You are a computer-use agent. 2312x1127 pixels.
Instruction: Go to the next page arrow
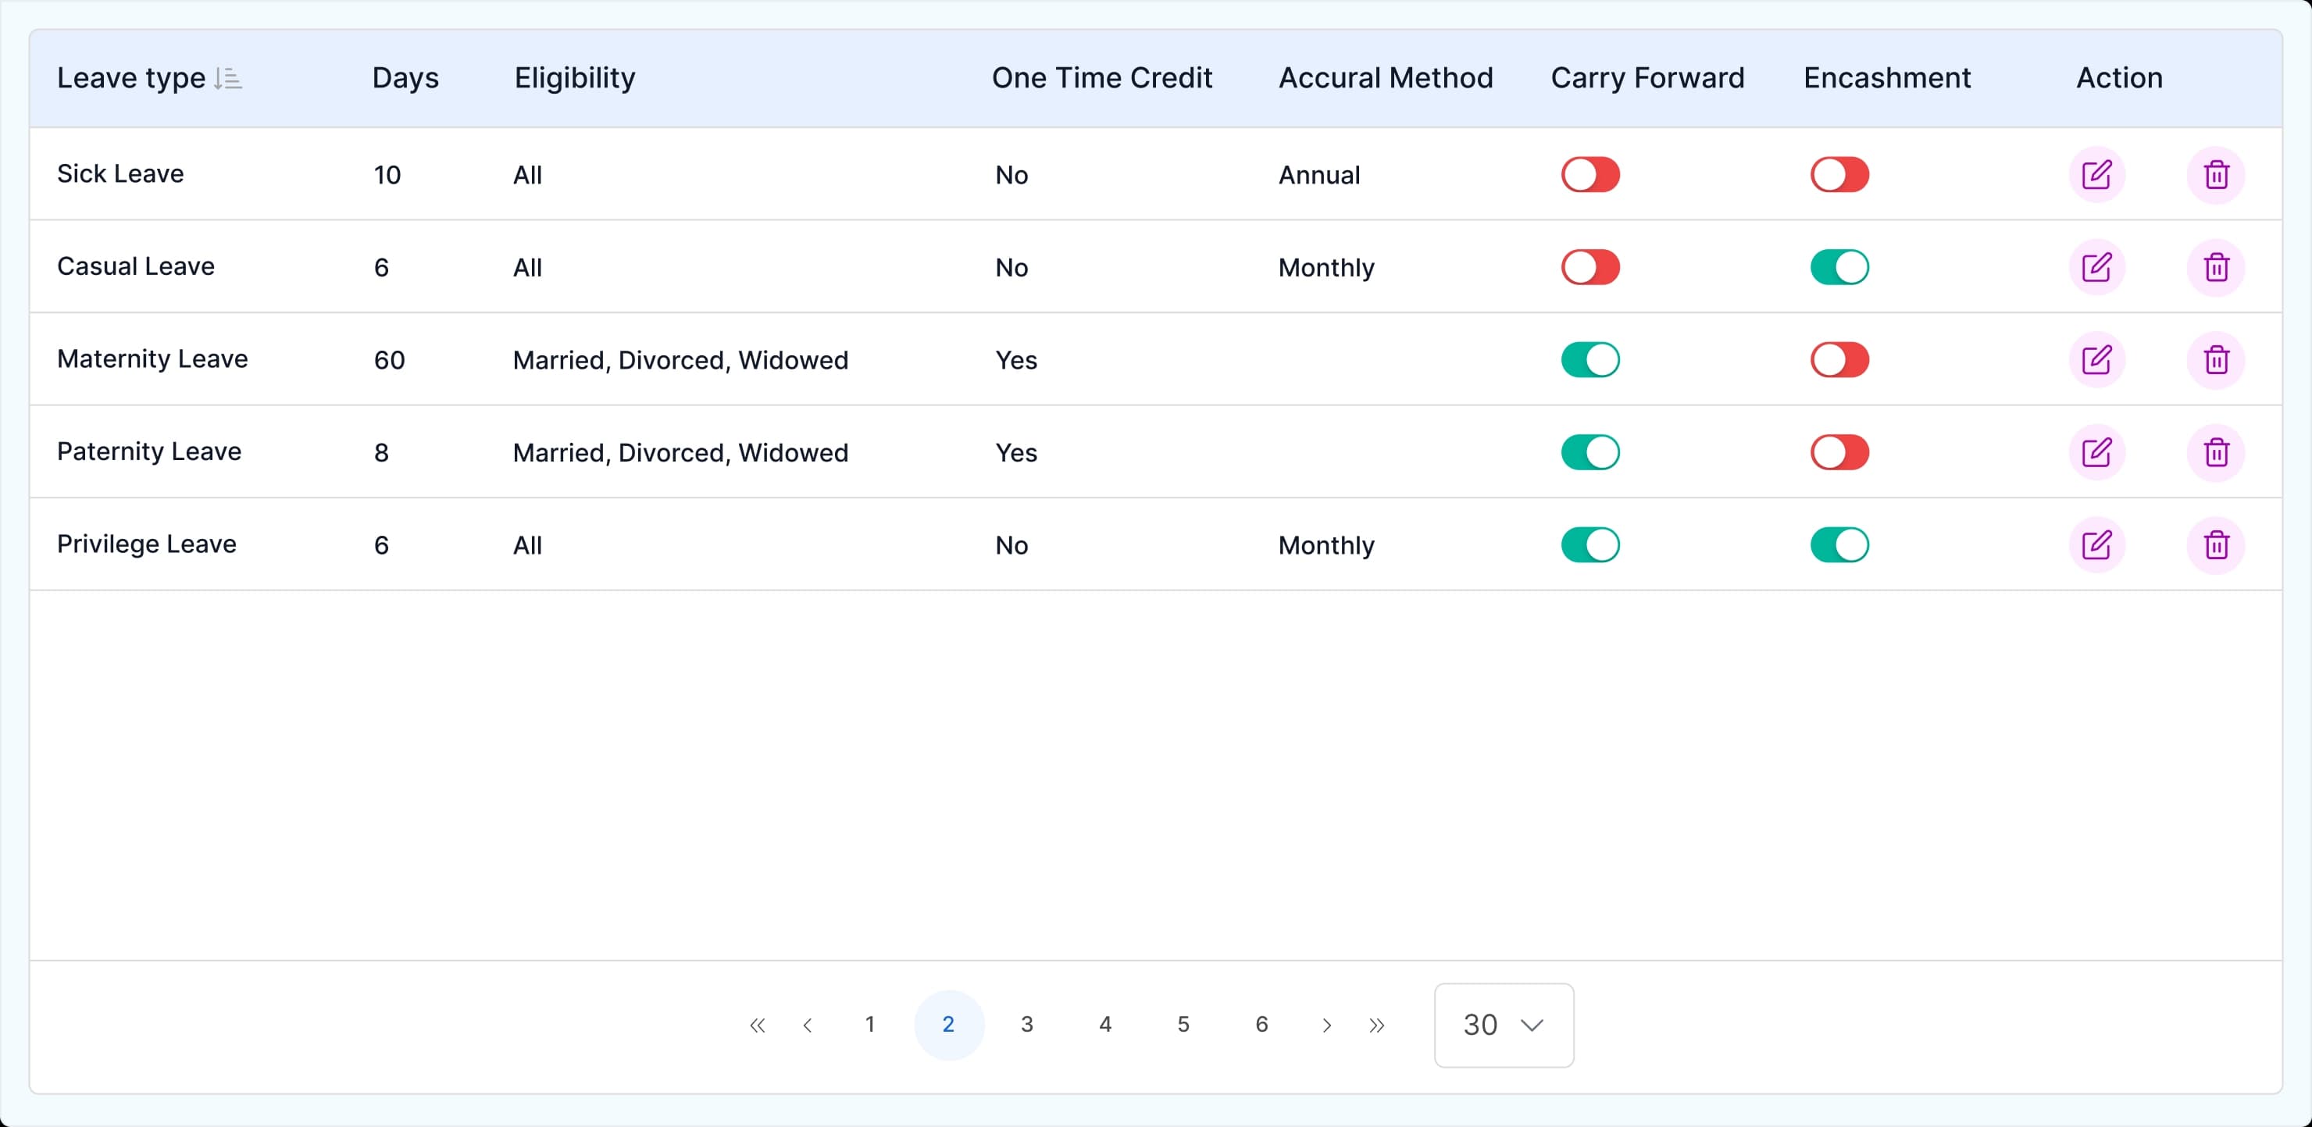(x=1326, y=1025)
